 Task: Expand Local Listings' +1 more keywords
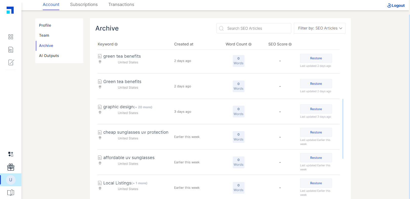(x=139, y=183)
